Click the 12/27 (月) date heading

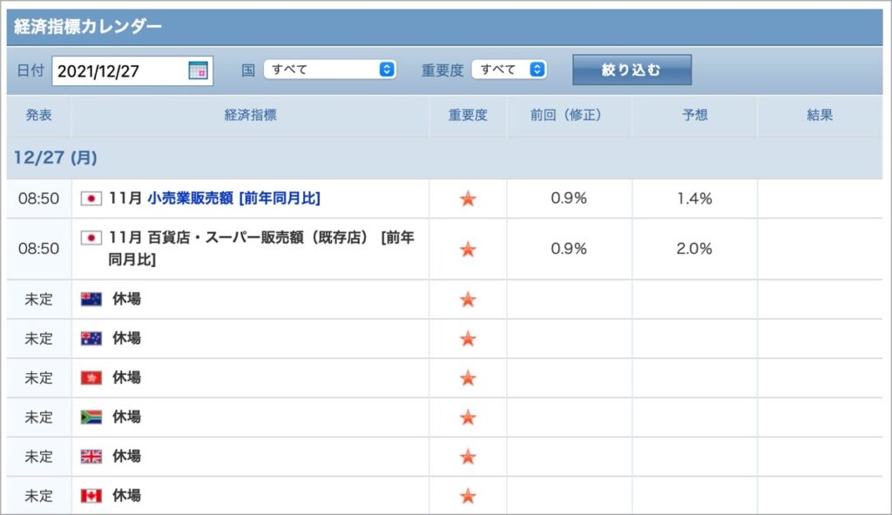click(x=55, y=157)
